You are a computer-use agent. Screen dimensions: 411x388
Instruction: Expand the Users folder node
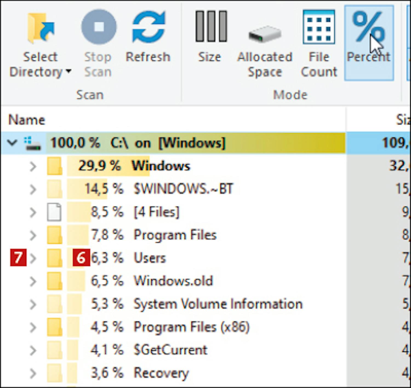click(33, 258)
